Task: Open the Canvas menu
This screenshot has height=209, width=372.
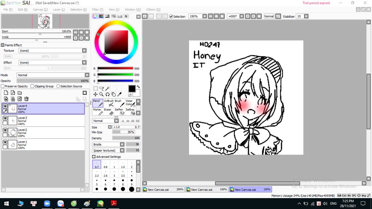Action: [x=40, y=9]
